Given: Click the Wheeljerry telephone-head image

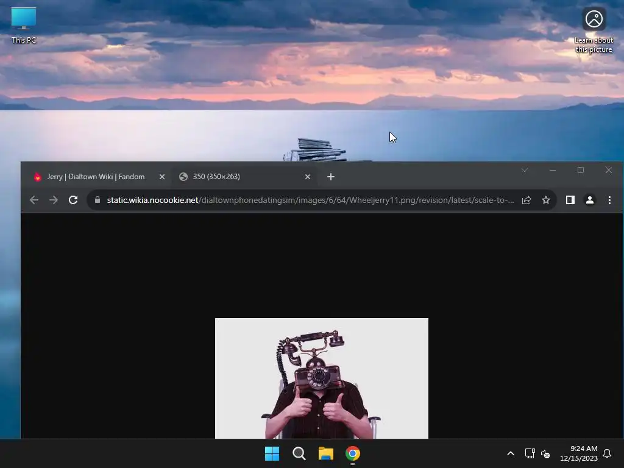Looking at the screenshot, I should click(322, 378).
